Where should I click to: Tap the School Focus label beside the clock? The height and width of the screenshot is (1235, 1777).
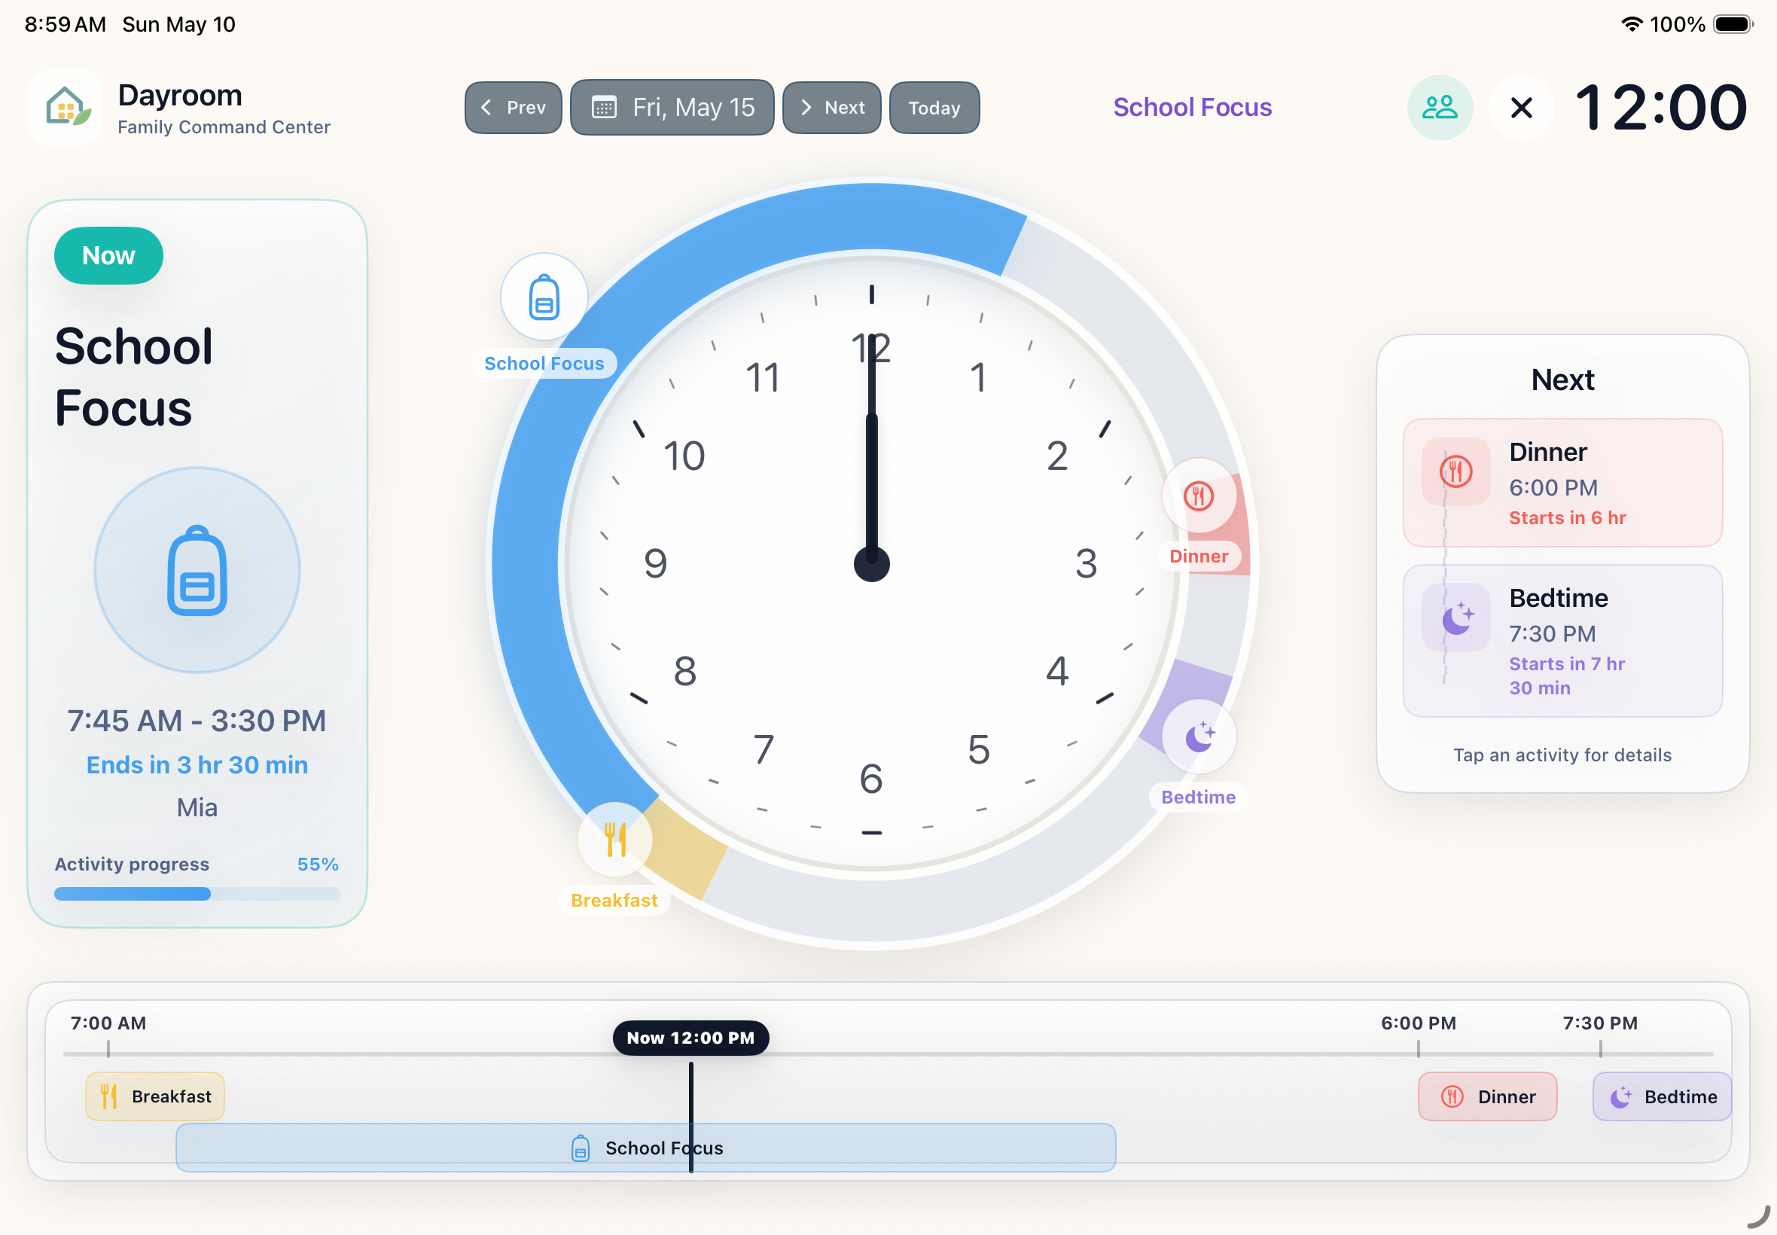click(x=544, y=364)
